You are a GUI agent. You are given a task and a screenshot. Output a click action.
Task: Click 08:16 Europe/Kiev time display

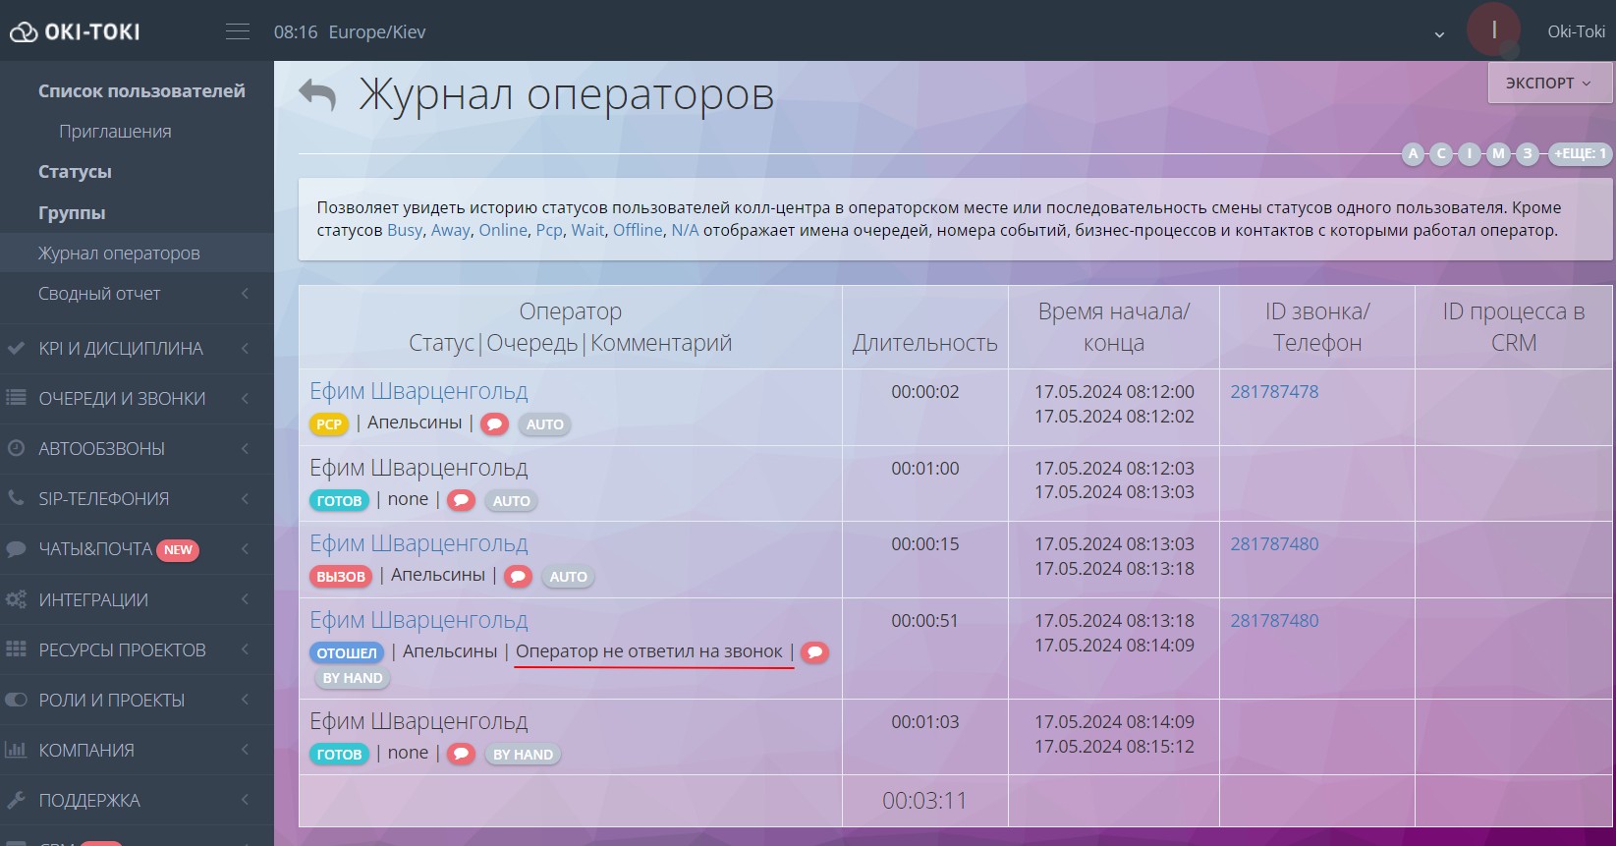click(x=350, y=31)
